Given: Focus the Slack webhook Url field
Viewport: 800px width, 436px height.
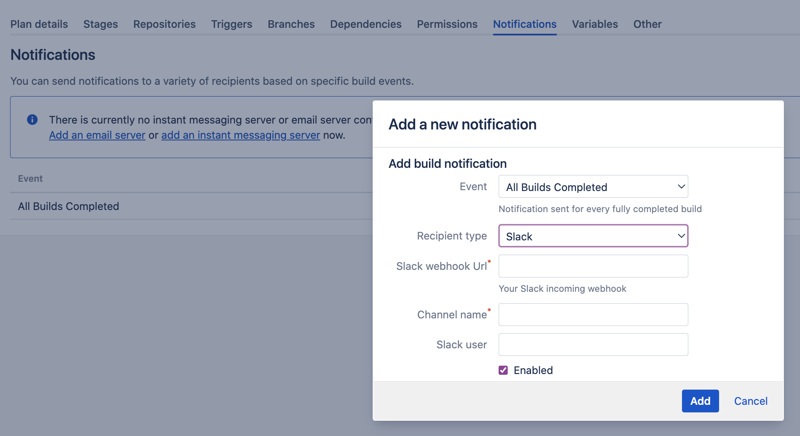Looking at the screenshot, I should point(593,266).
